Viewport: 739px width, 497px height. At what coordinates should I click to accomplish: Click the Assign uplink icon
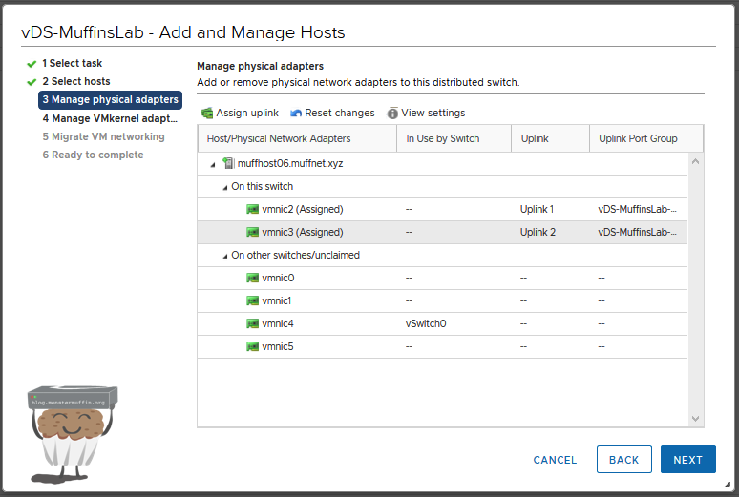click(x=206, y=114)
